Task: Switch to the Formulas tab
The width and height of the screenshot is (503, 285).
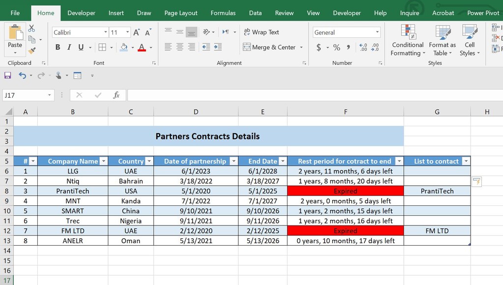Action: pyautogui.click(x=223, y=13)
